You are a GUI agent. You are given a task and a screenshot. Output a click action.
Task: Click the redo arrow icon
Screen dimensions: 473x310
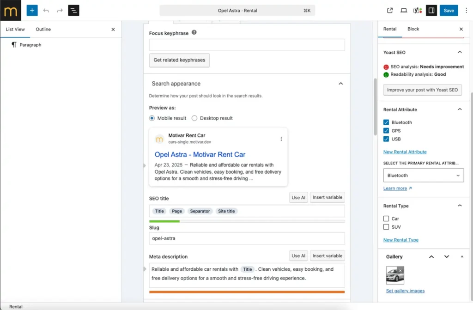[60, 10]
